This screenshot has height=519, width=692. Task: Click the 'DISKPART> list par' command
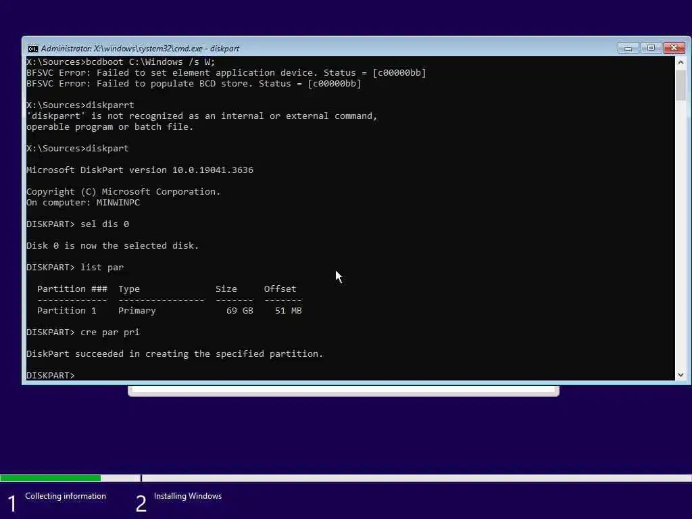(x=75, y=268)
